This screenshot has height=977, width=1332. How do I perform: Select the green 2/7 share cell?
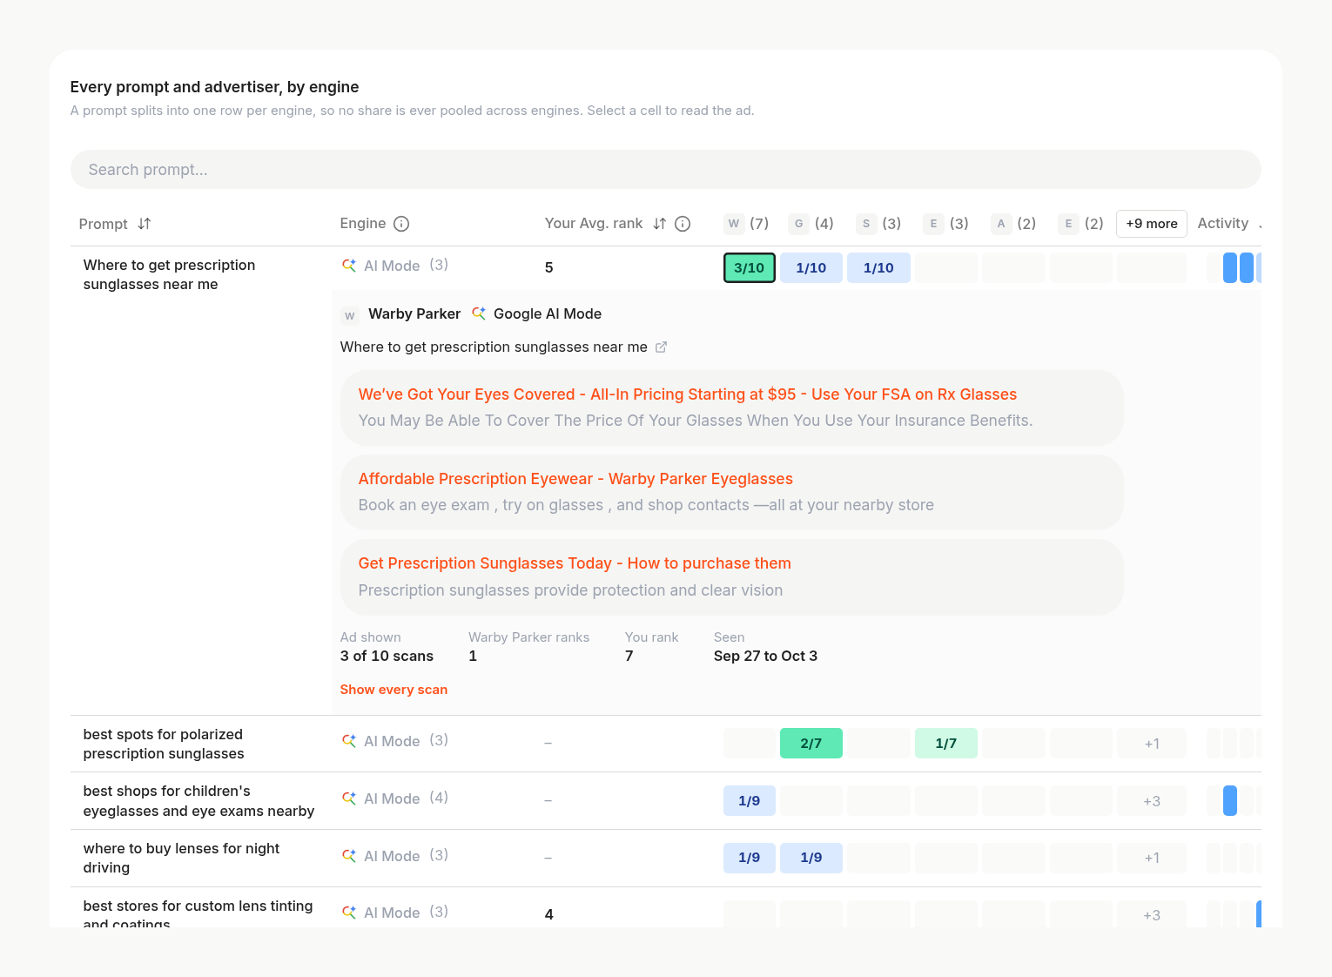pyautogui.click(x=811, y=744)
